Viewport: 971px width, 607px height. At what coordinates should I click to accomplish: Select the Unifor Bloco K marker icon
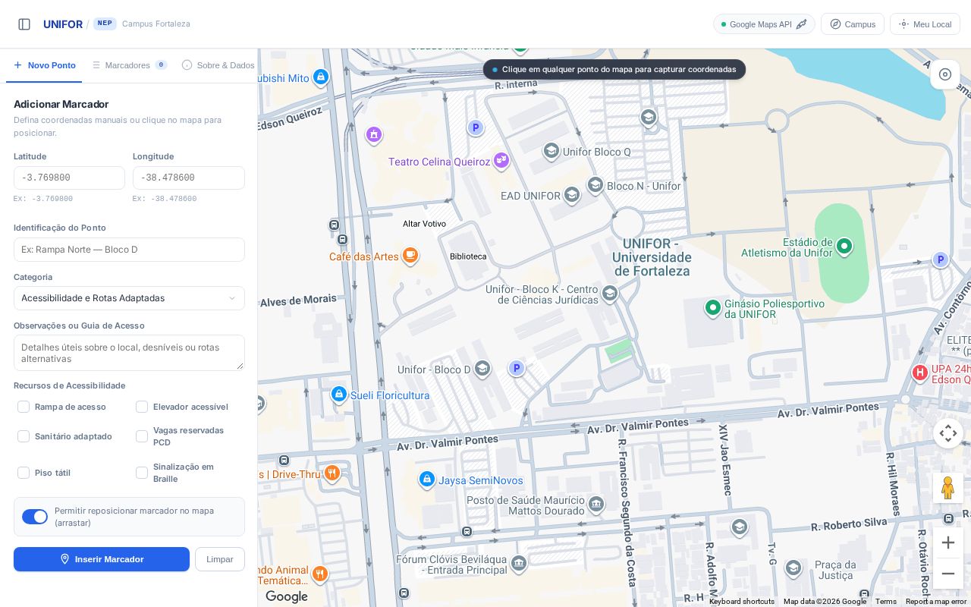pos(609,293)
